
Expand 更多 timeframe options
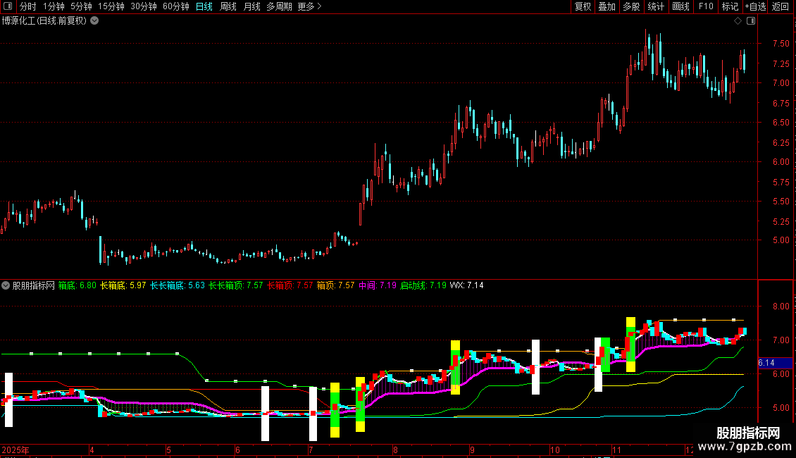[309, 7]
